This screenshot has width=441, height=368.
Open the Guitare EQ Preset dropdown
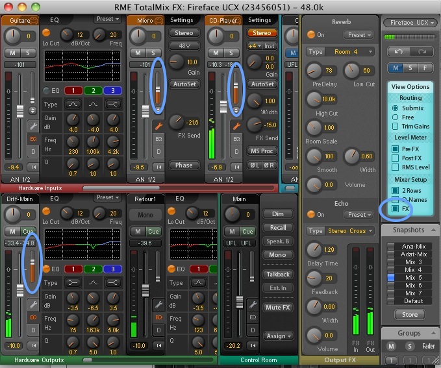click(107, 19)
